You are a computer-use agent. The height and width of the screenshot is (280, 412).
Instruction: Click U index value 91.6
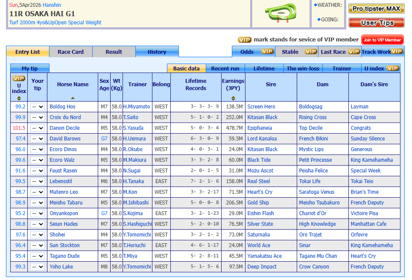20,171
